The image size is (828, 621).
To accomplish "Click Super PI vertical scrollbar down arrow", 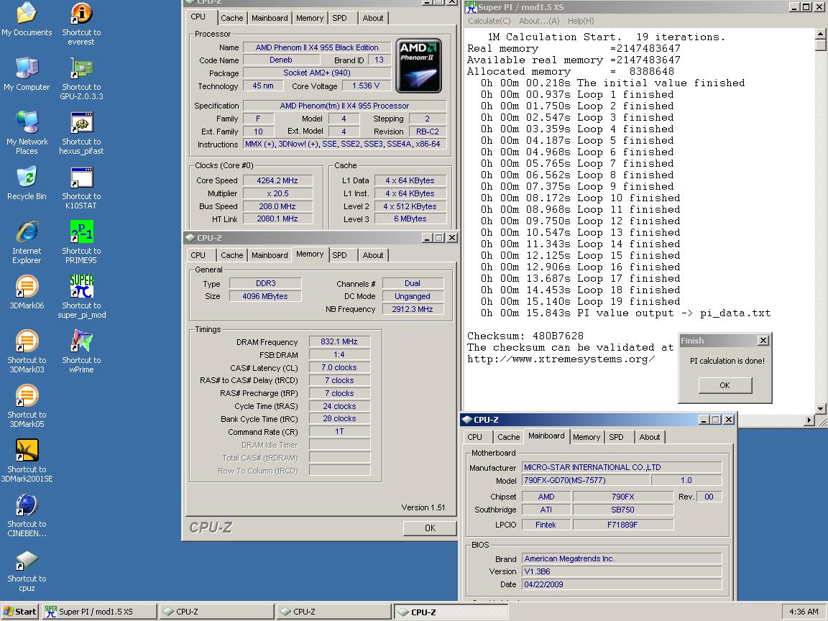I will click(820, 409).
